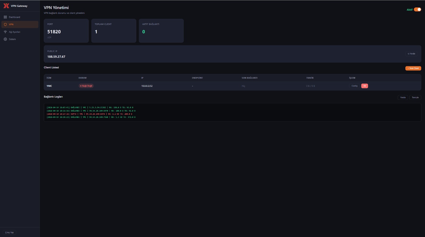This screenshot has width=425, height=237.
Task: Click the VPN Yönetimi page heading
Action: click(x=56, y=8)
